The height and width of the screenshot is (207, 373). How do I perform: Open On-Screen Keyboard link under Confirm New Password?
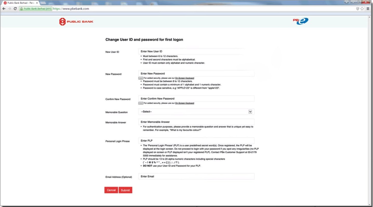coord(184,103)
